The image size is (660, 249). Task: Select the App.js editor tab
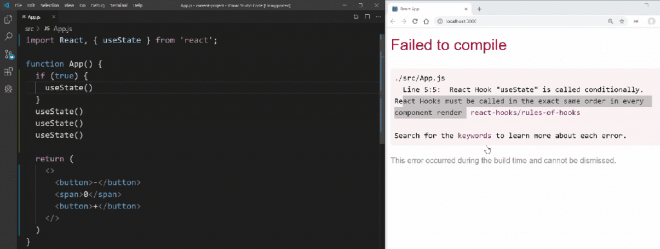(34, 17)
